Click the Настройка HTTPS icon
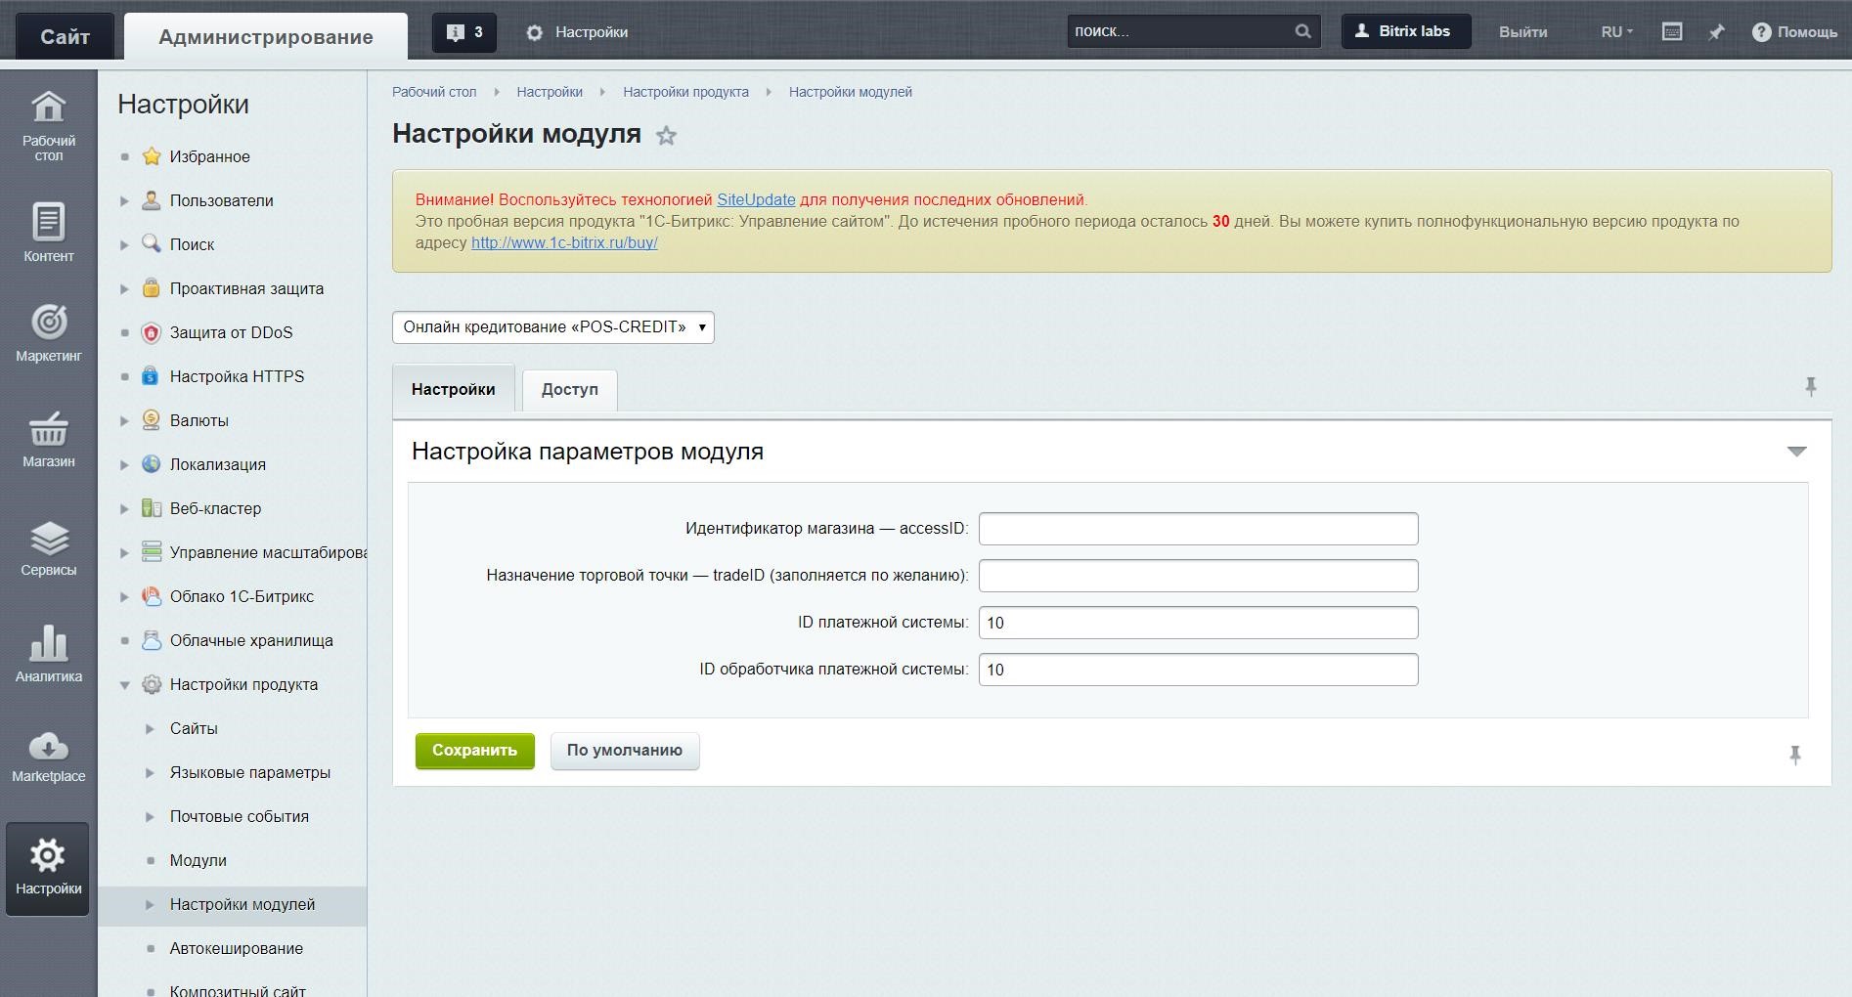 pyautogui.click(x=151, y=376)
